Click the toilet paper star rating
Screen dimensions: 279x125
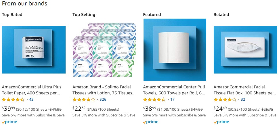pos(13,100)
